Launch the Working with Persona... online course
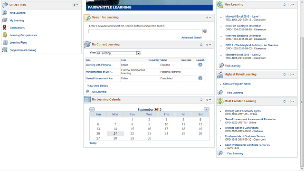The width and height of the screenshot is (304, 171). 200,65
